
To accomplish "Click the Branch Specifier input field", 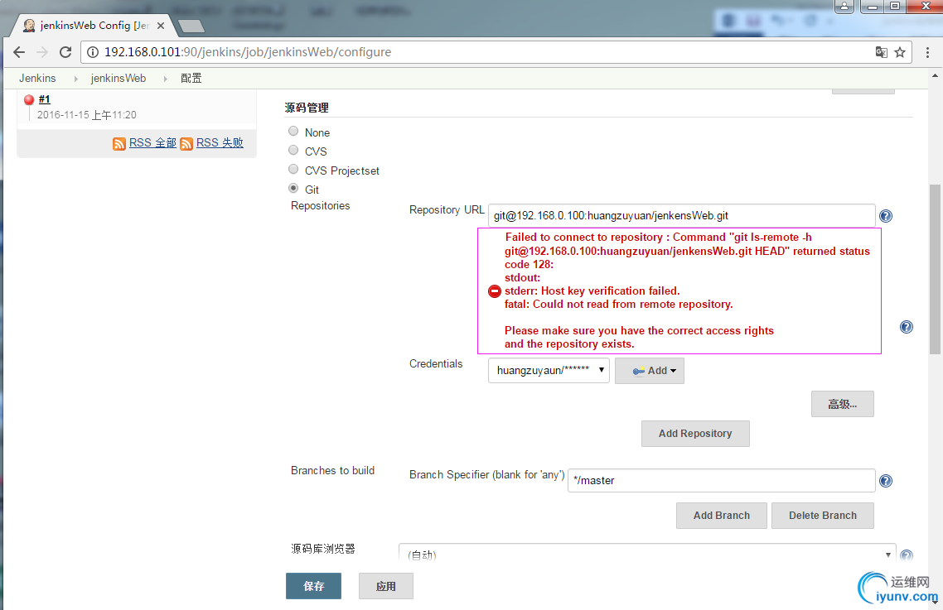I will (721, 480).
